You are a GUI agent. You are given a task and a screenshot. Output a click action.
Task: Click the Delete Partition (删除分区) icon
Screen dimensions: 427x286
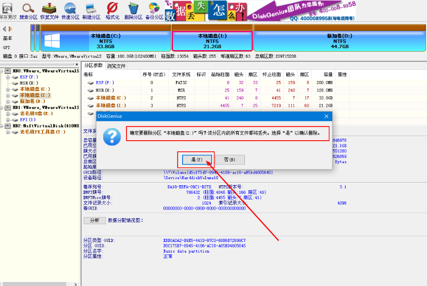coord(133,11)
